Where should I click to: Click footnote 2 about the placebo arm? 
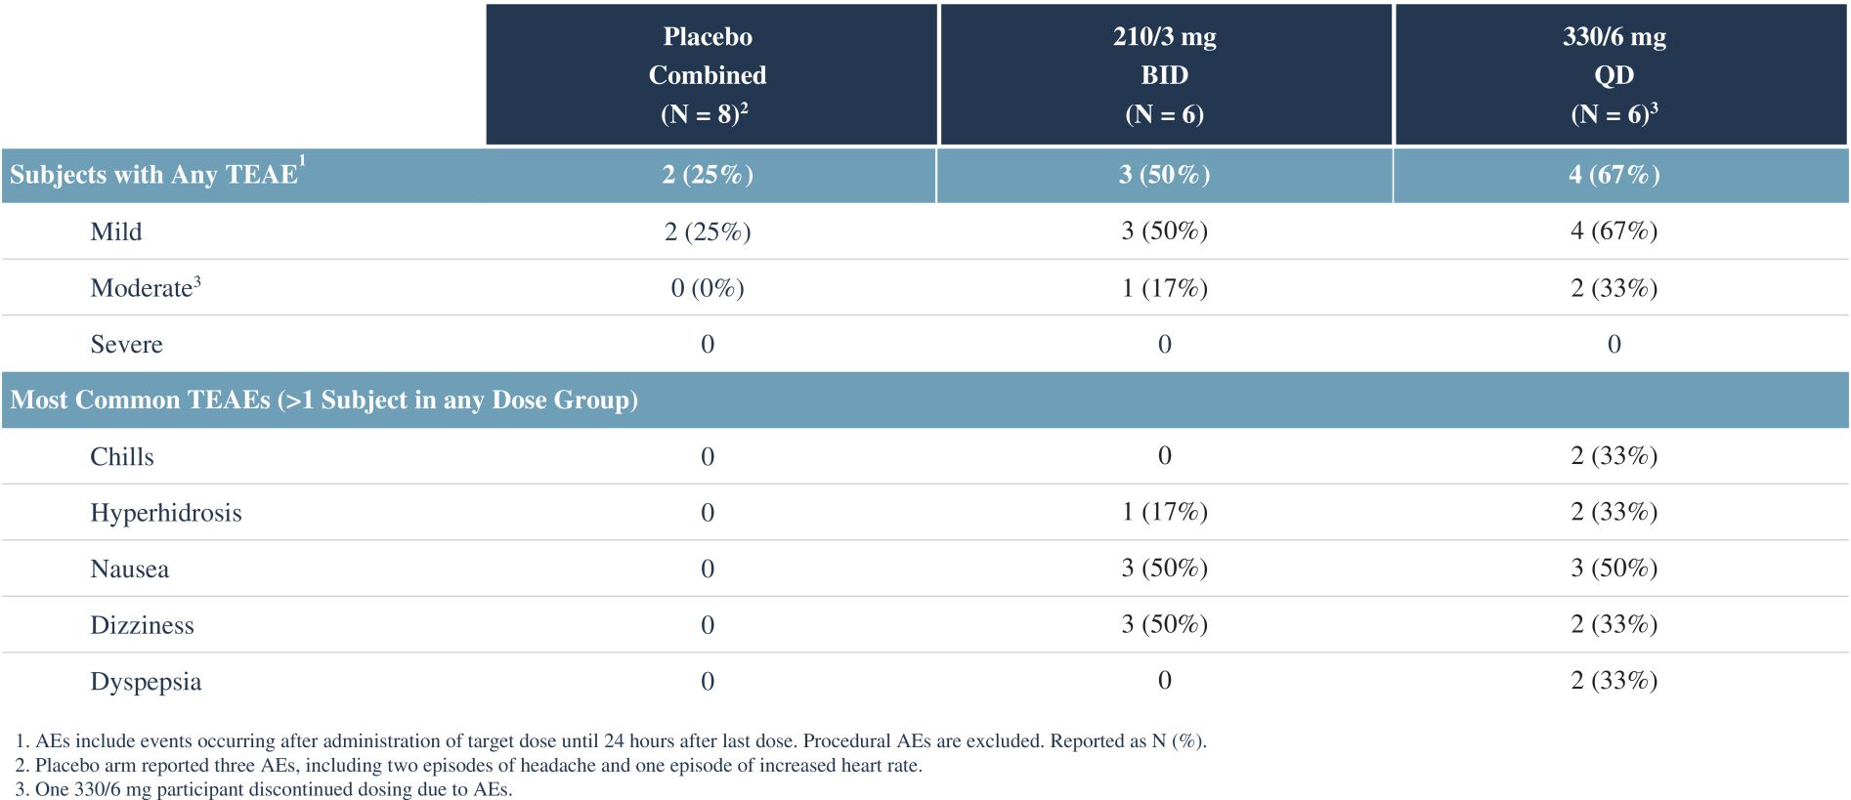point(469,765)
